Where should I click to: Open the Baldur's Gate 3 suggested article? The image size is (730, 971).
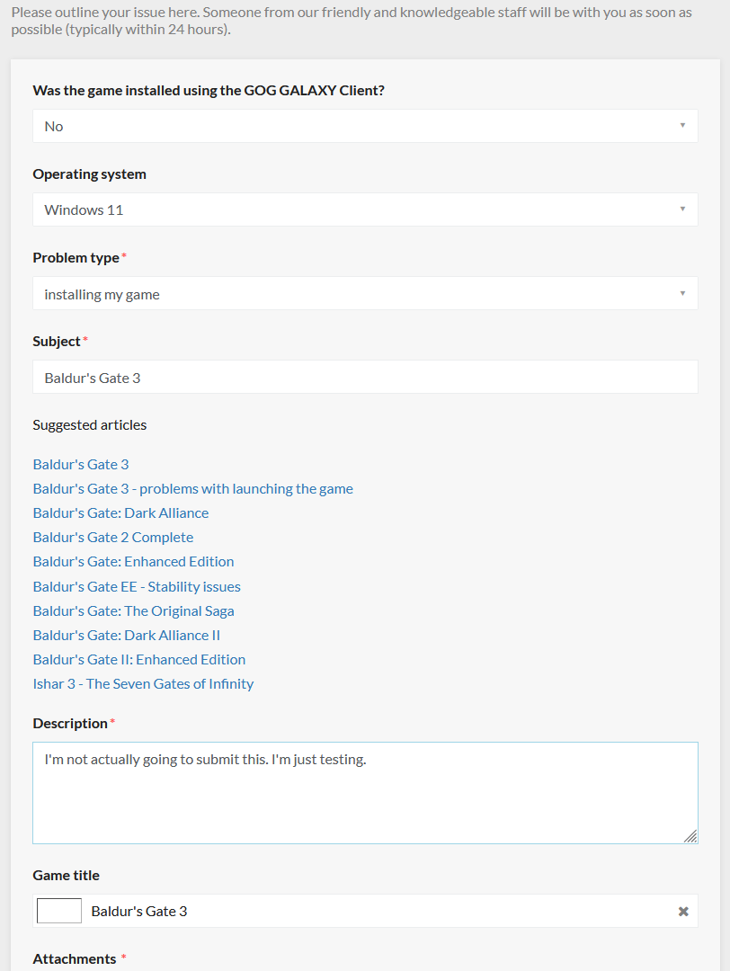click(81, 465)
